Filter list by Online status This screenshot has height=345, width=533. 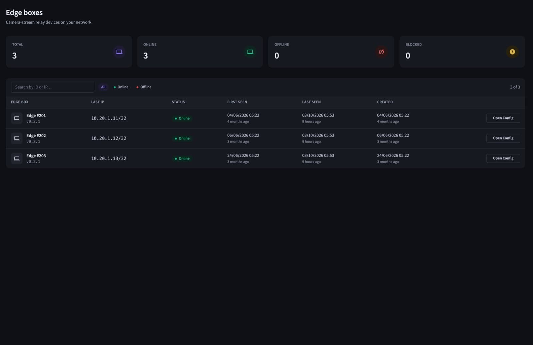121,87
